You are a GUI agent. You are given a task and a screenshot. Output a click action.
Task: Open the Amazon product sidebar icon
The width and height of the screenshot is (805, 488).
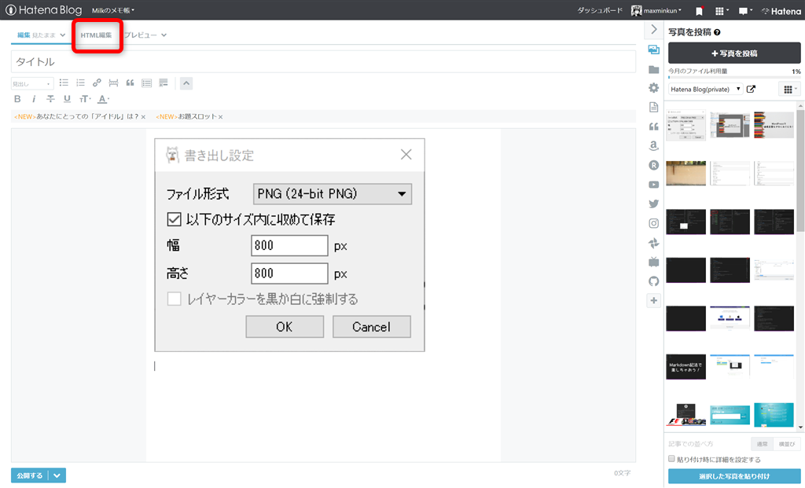click(653, 145)
